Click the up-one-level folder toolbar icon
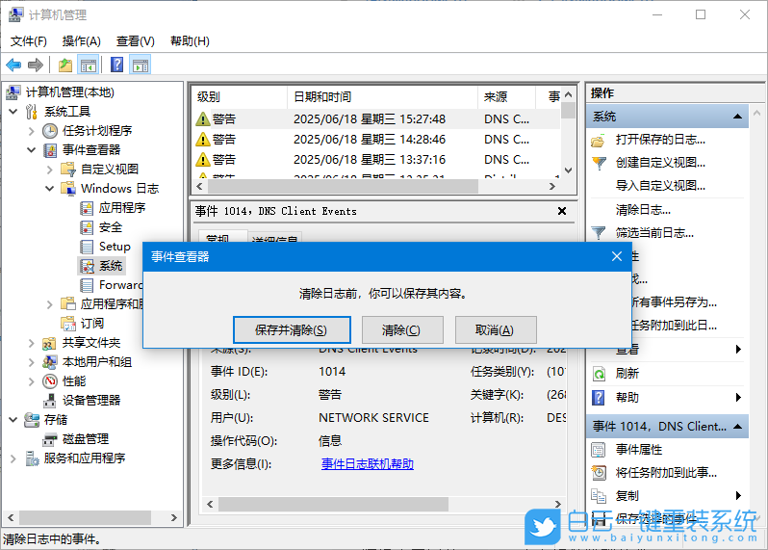The height and width of the screenshot is (550, 768). tap(65, 65)
